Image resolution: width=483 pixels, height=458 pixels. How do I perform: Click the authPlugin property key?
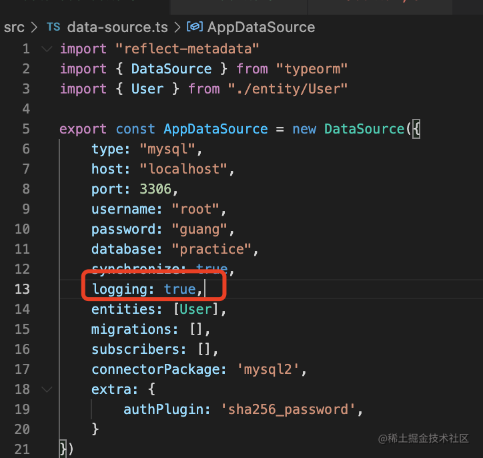(x=163, y=410)
